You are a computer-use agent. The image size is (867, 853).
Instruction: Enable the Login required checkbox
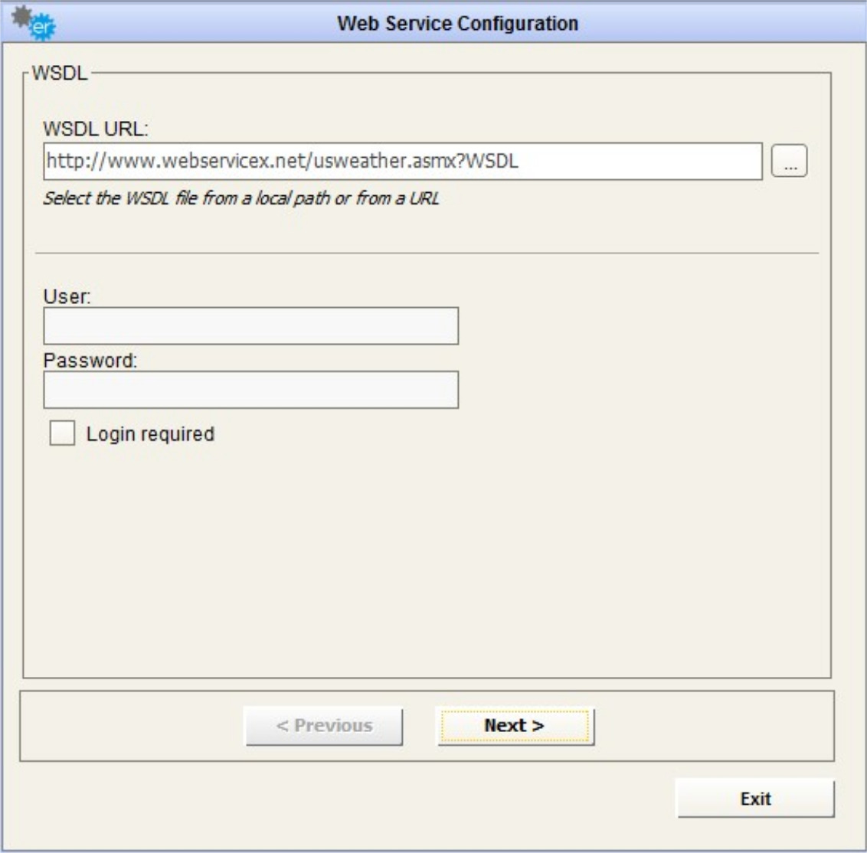62,434
